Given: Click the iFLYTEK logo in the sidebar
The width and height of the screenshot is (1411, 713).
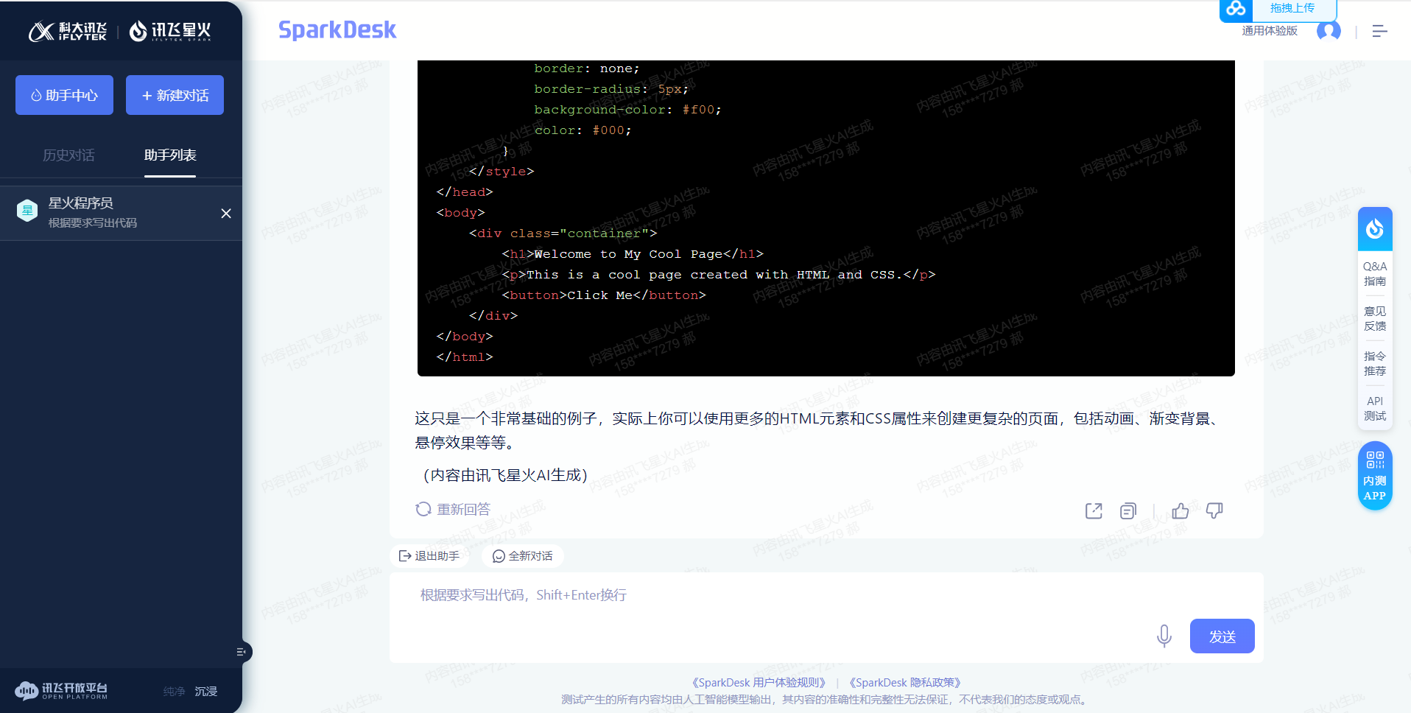Looking at the screenshot, I should [68, 31].
